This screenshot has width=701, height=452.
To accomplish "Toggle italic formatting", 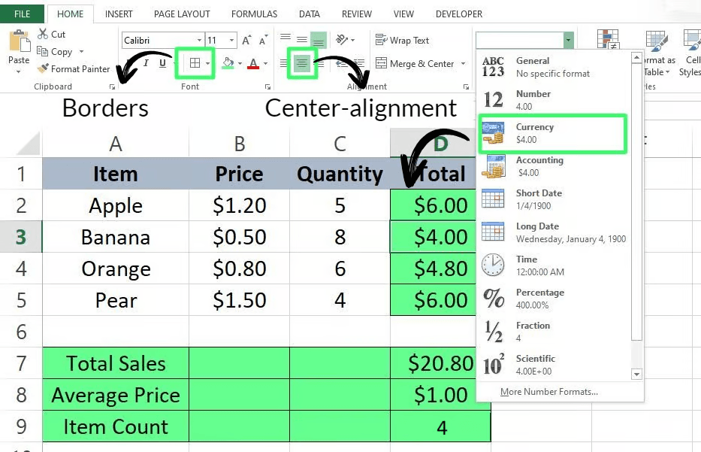I will click(x=147, y=64).
